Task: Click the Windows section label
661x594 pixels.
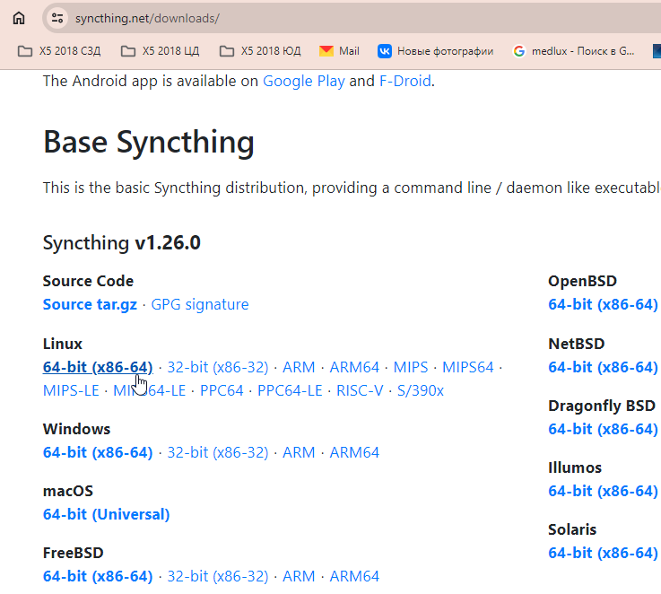Action: (x=76, y=430)
